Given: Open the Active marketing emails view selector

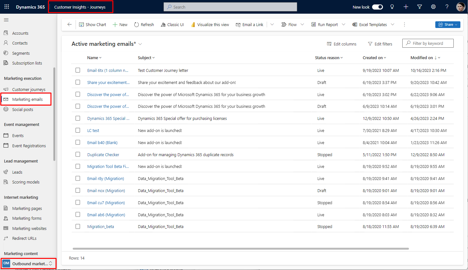Looking at the screenshot, I should 107,44.
